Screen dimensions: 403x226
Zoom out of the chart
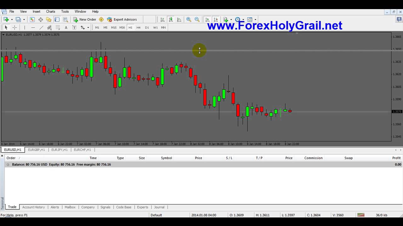(x=197, y=19)
